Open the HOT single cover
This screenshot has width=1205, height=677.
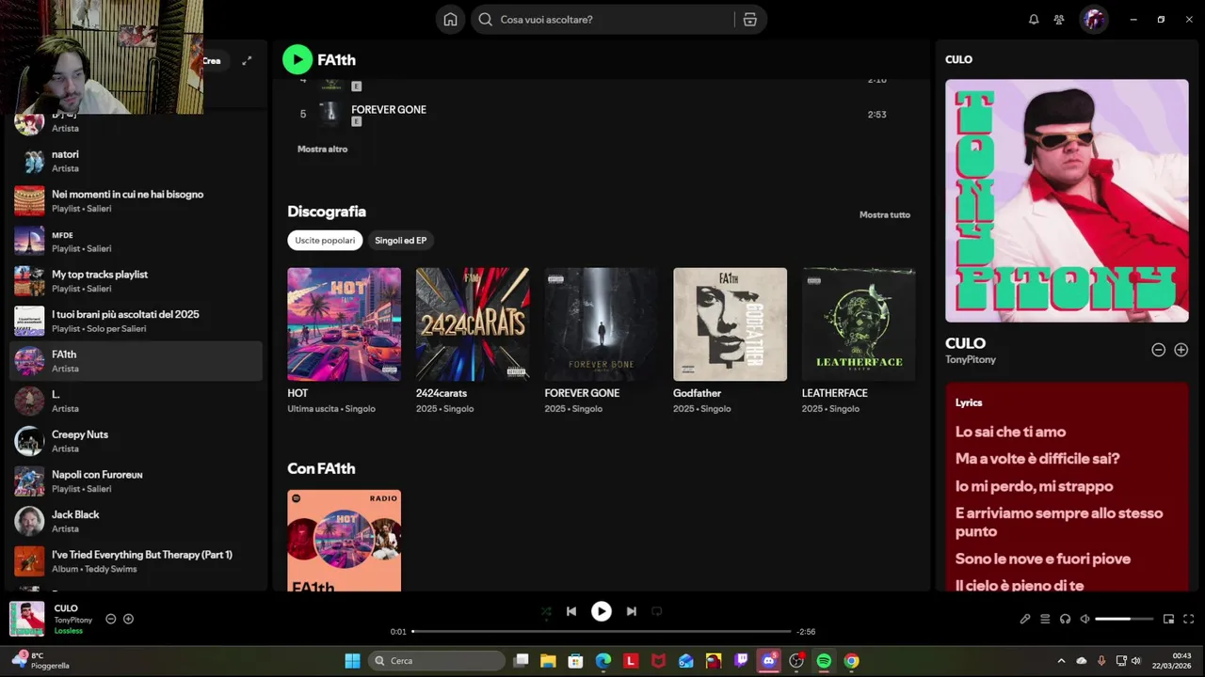(x=344, y=324)
